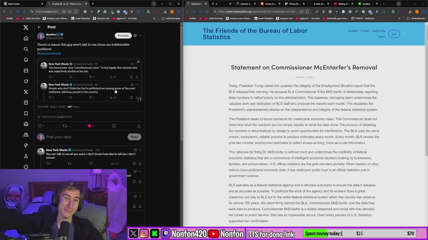The image size is (428, 240).
Task: Open browser menu in X window
Action: point(178,11)
